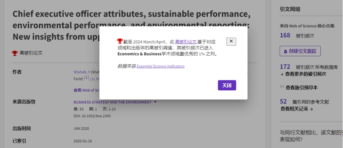
Task: Click the bell icon in 创建引文跟踪
Action: pos(285,52)
